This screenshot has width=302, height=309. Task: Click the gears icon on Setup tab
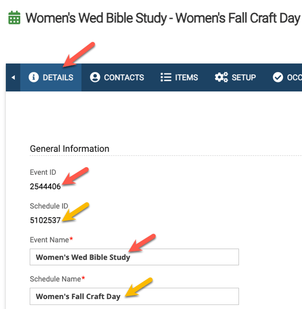click(x=221, y=77)
